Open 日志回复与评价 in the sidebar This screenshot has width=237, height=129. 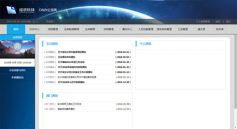coord(17,70)
